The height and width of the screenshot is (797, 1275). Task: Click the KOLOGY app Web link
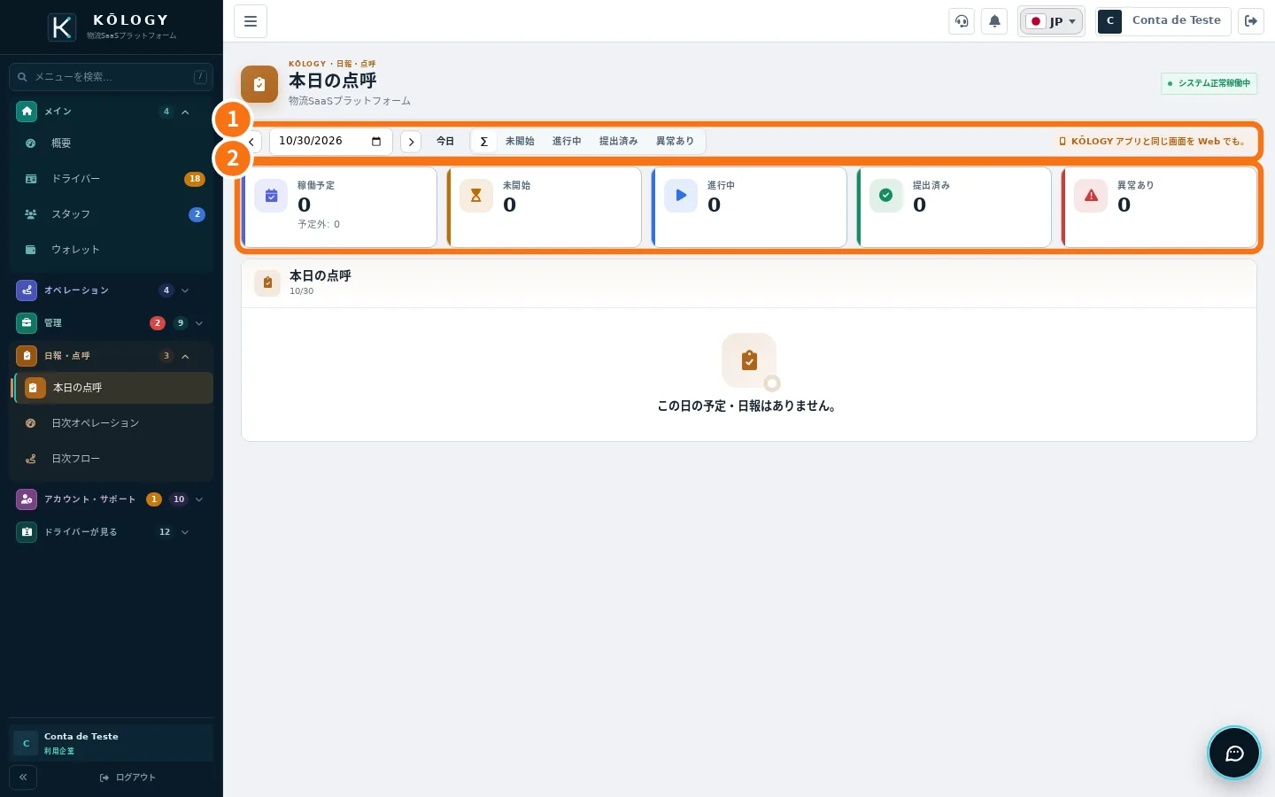(1152, 142)
